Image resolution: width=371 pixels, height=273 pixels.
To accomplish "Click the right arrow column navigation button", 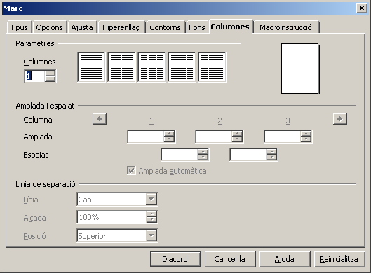I will (x=340, y=119).
